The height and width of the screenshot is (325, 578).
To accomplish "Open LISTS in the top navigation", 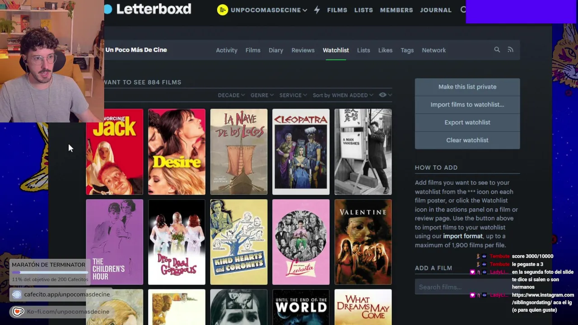I will click(364, 10).
